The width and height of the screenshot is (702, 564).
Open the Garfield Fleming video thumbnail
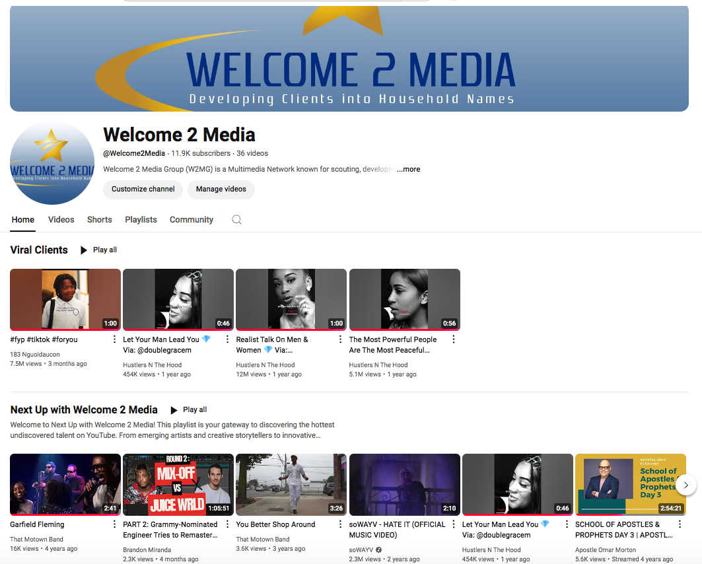coord(65,484)
